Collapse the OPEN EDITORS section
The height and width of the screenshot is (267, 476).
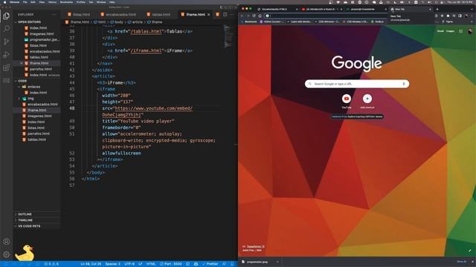pyautogui.click(x=29, y=22)
